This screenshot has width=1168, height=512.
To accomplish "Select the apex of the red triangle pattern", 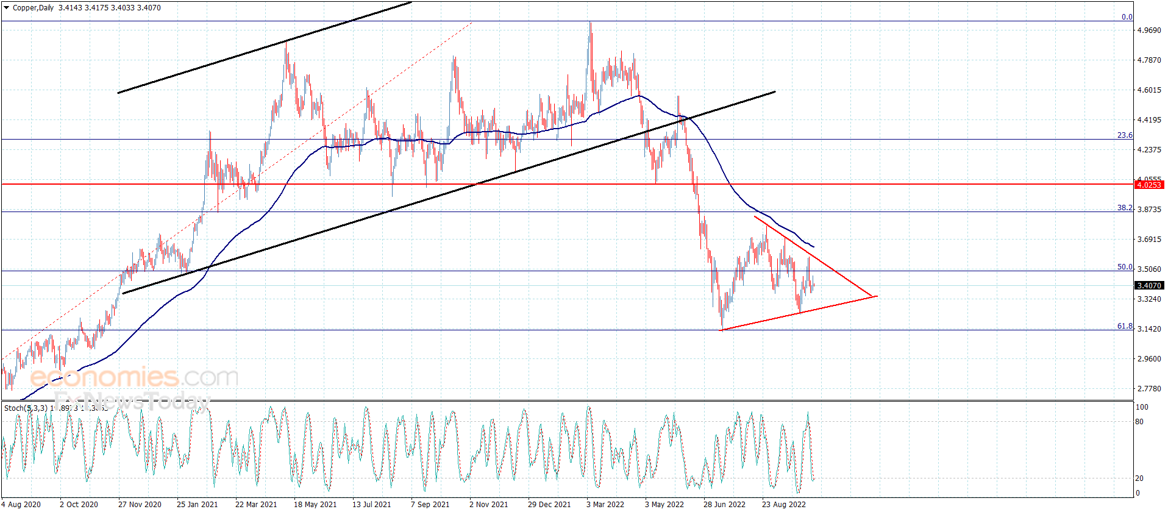I will coord(875,296).
